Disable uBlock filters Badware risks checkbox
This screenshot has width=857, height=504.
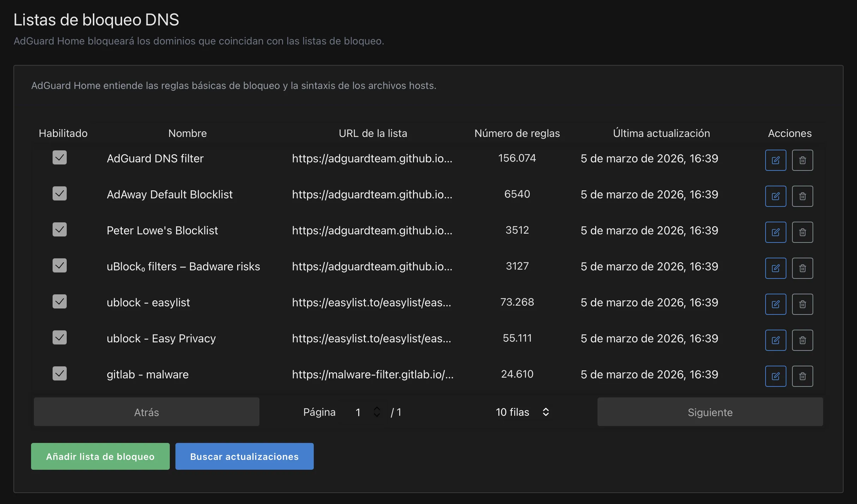pos(60,265)
